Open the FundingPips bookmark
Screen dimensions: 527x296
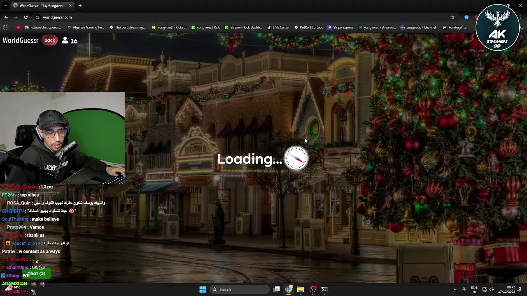pos(455,28)
